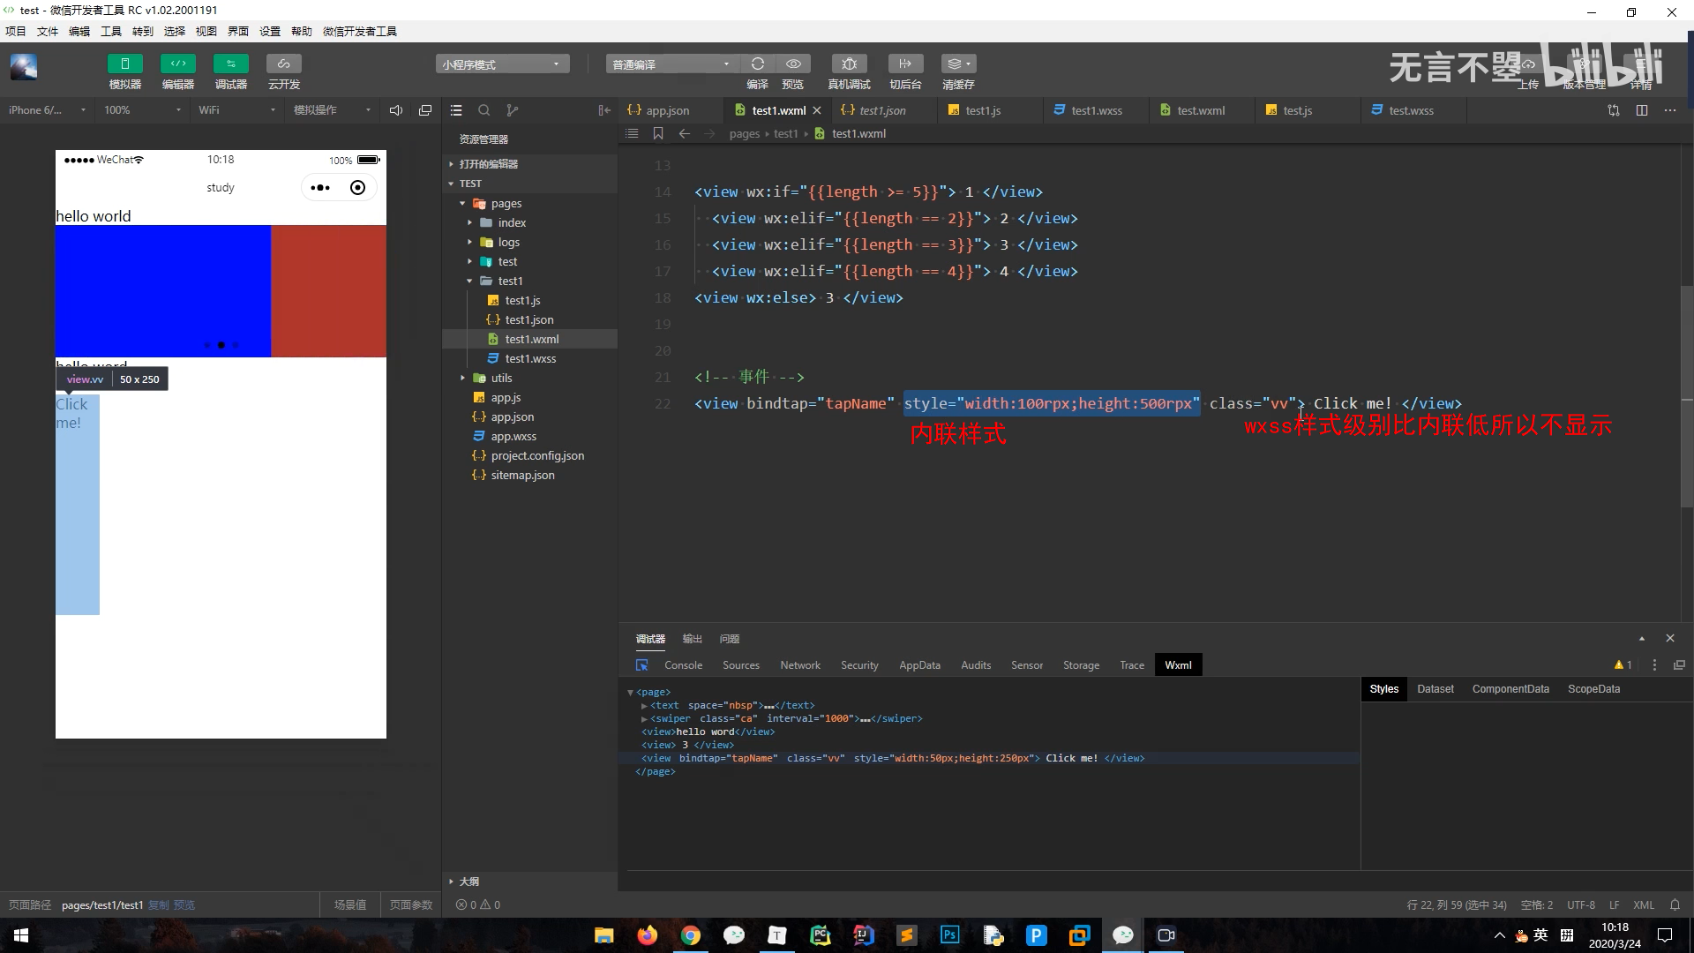1694x953 pixels.
Task: Click the search icon in explorer
Action: coord(483,110)
